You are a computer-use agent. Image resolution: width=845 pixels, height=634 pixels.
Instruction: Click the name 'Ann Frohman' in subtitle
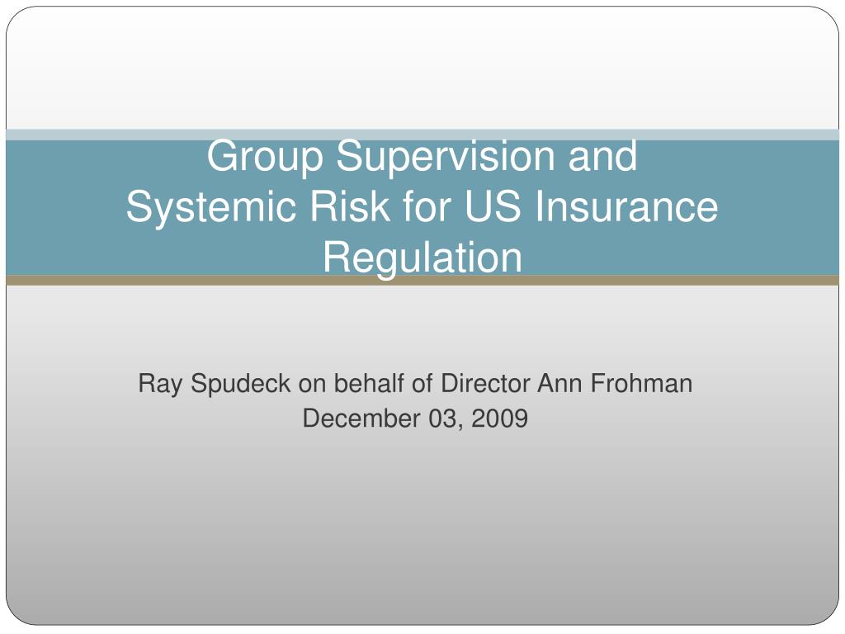pos(614,383)
